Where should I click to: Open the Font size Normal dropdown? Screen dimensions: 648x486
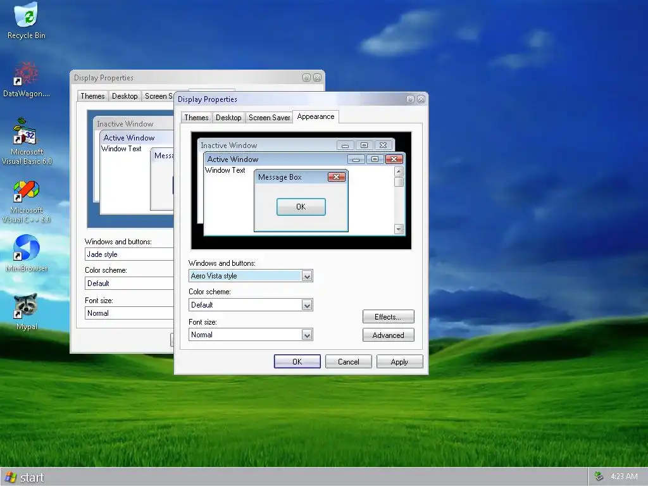307,335
